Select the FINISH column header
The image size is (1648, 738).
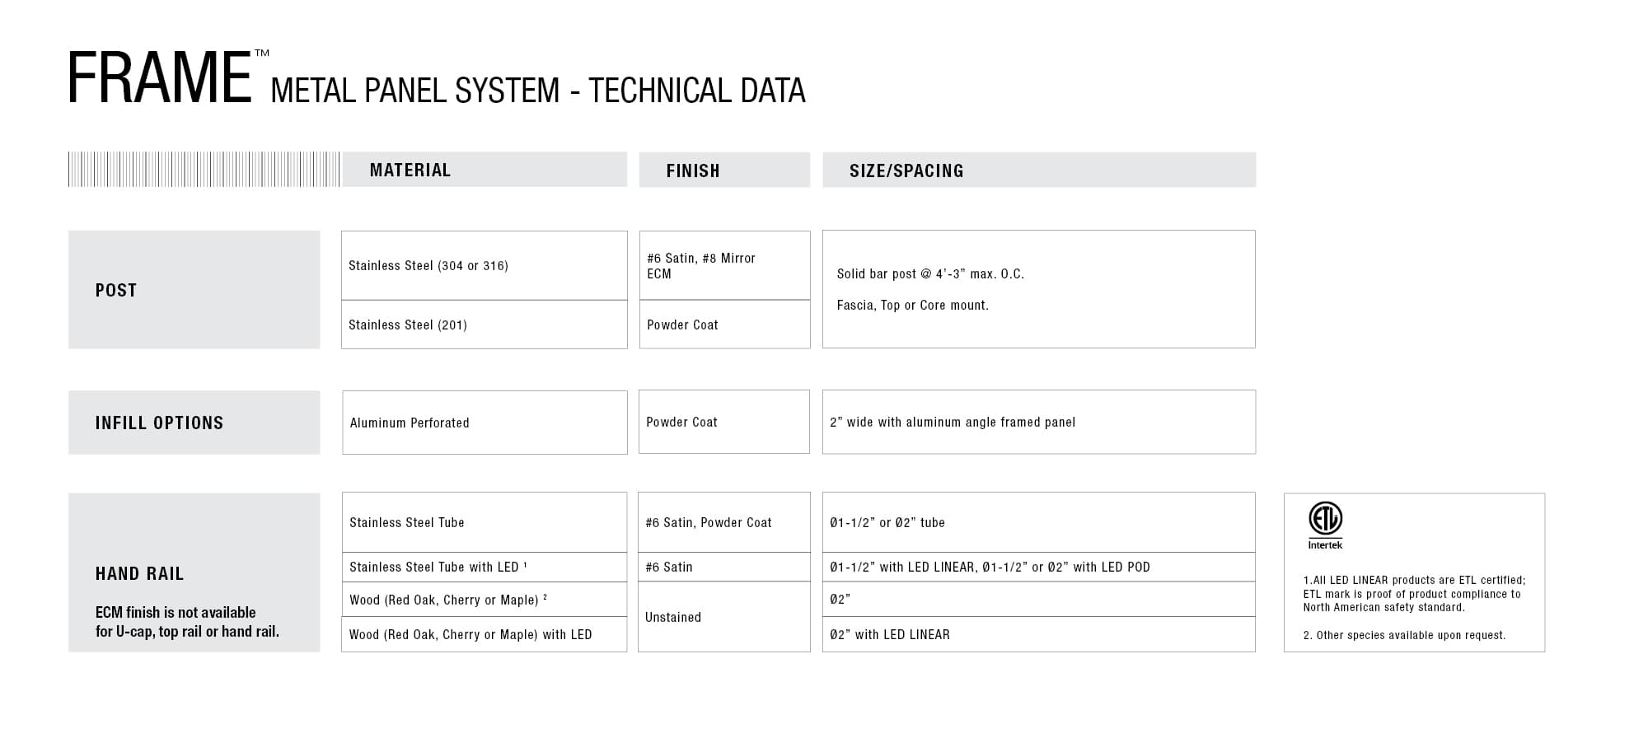pyautogui.click(x=693, y=171)
